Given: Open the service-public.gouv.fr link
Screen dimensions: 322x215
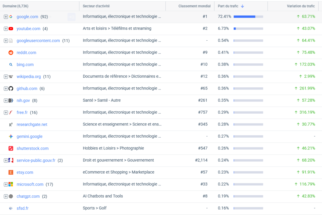Looking at the screenshot, I should [36, 160].
